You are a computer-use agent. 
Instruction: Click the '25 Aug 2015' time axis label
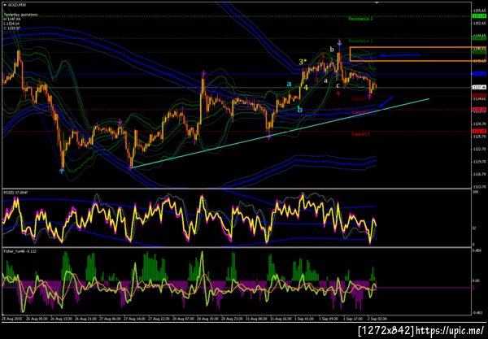click(x=11, y=319)
